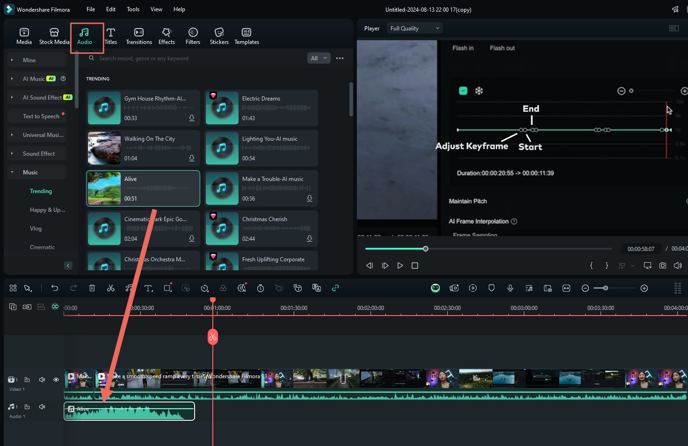688x446 pixels.
Task: Switch to the Titles tab
Action: click(x=111, y=36)
